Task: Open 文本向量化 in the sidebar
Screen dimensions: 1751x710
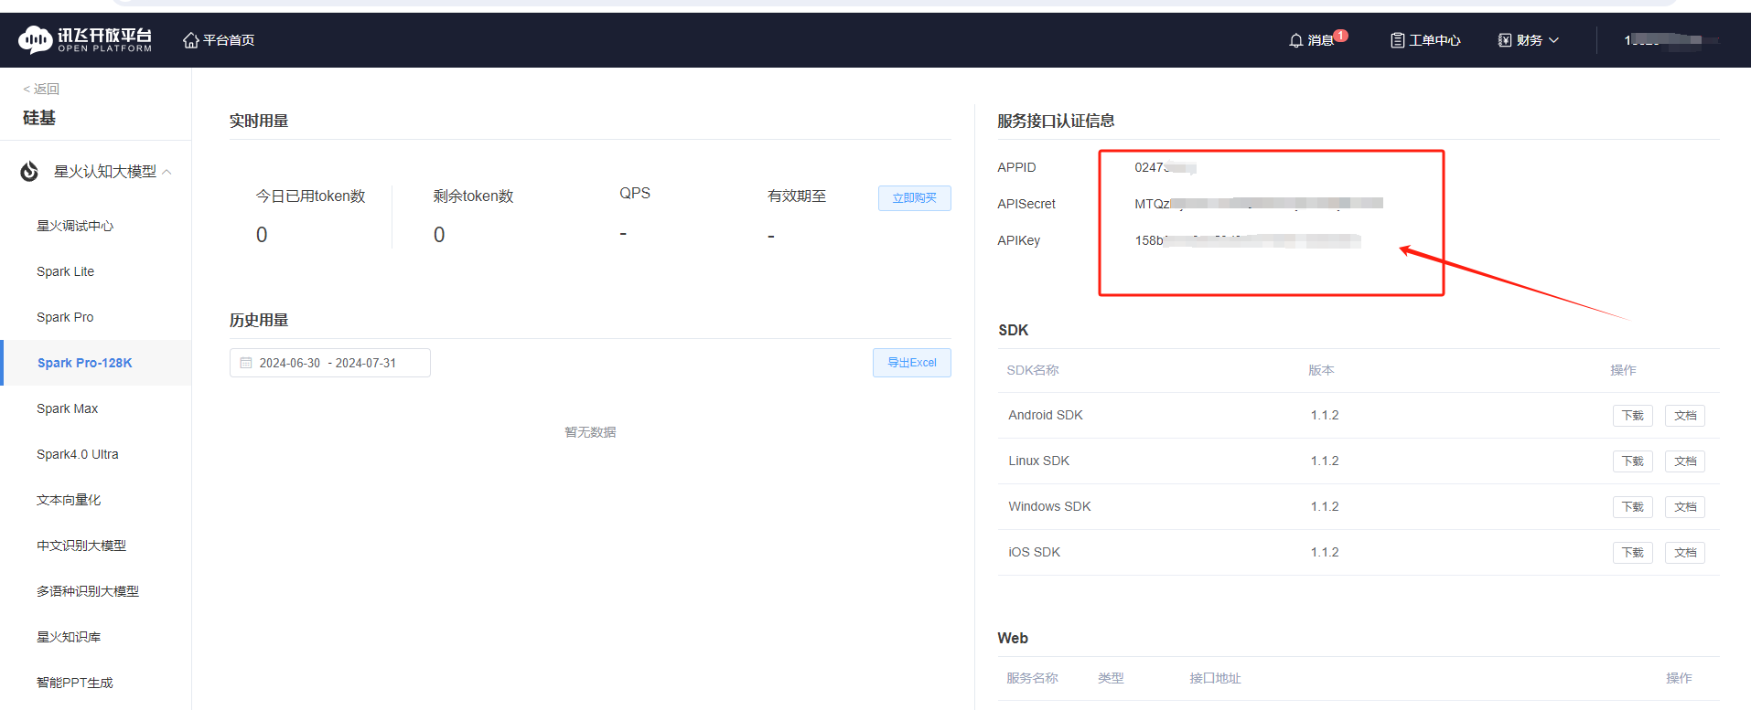Action: click(x=69, y=500)
